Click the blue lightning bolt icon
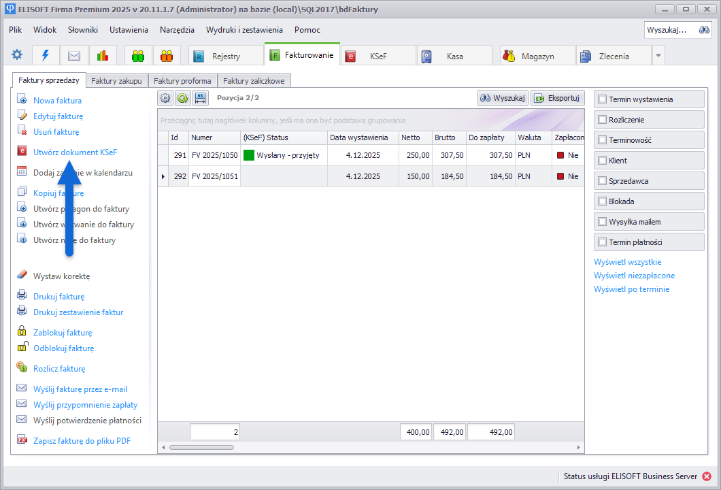Screen dimensions: 721x490 [x=46, y=55]
